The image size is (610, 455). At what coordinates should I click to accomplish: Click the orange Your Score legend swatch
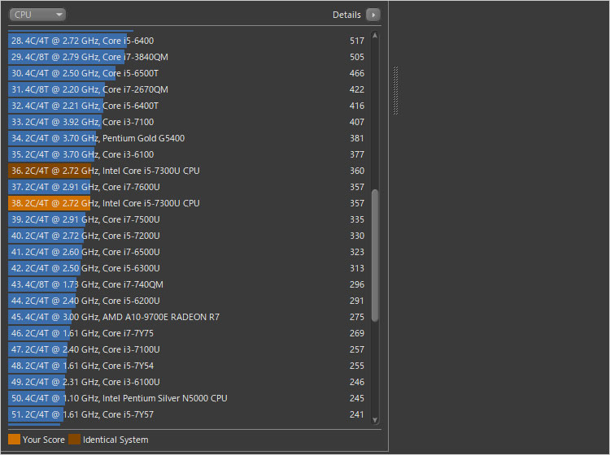pyautogui.click(x=14, y=440)
